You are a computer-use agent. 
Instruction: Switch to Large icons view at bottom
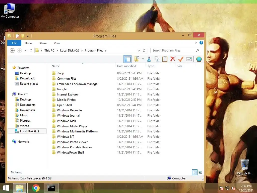click(x=200, y=172)
